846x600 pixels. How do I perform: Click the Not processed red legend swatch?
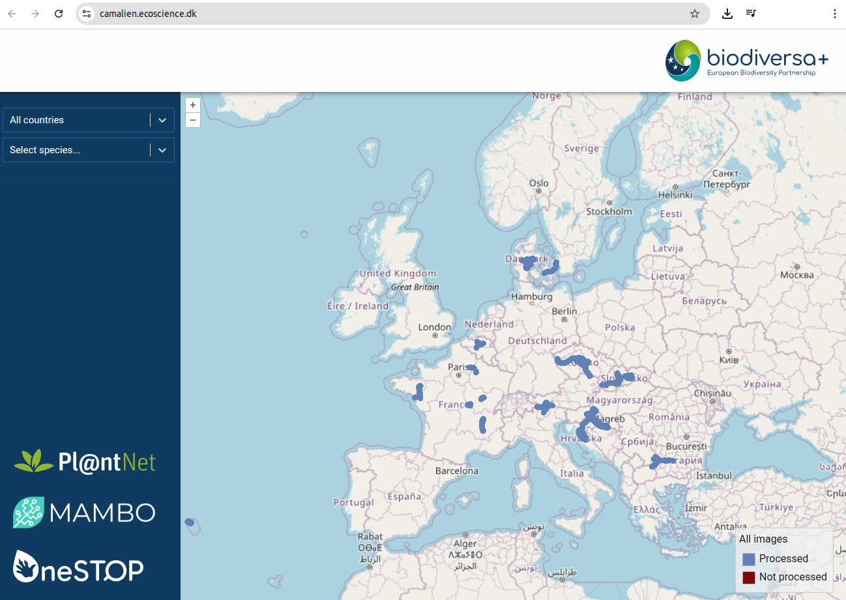[x=748, y=577]
